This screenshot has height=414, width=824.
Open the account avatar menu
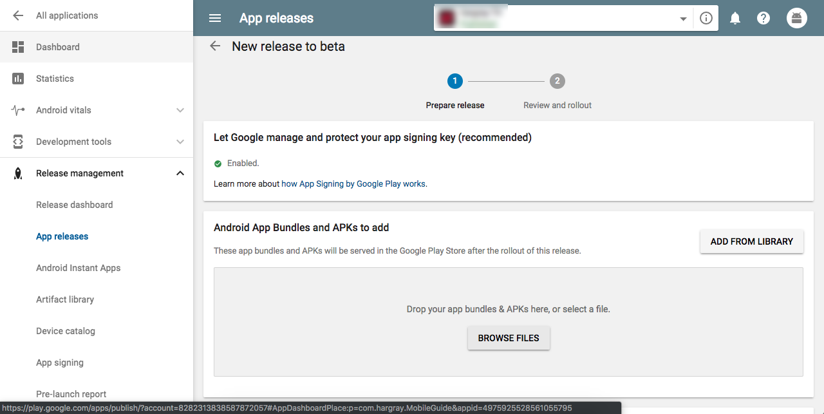pyautogui.click(x=796, y=17)
